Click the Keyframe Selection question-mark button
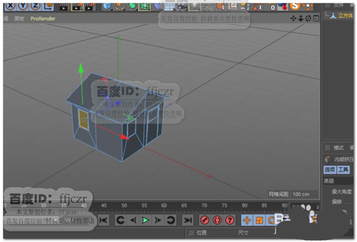The width and height of the screenshot is (357, 242). [x=230, y=220]
